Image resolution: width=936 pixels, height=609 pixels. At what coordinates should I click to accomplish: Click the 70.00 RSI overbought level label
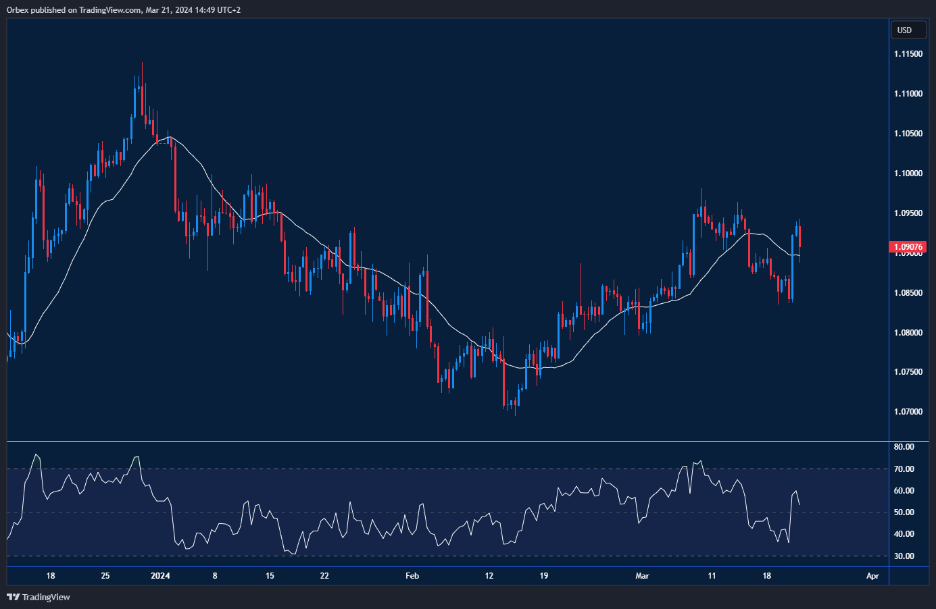pos(904,469)
